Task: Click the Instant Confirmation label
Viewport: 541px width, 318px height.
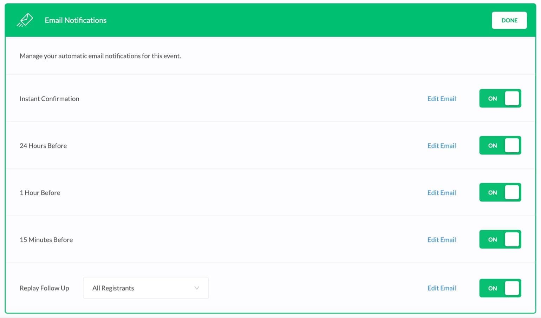Action: tap(50, 99)
